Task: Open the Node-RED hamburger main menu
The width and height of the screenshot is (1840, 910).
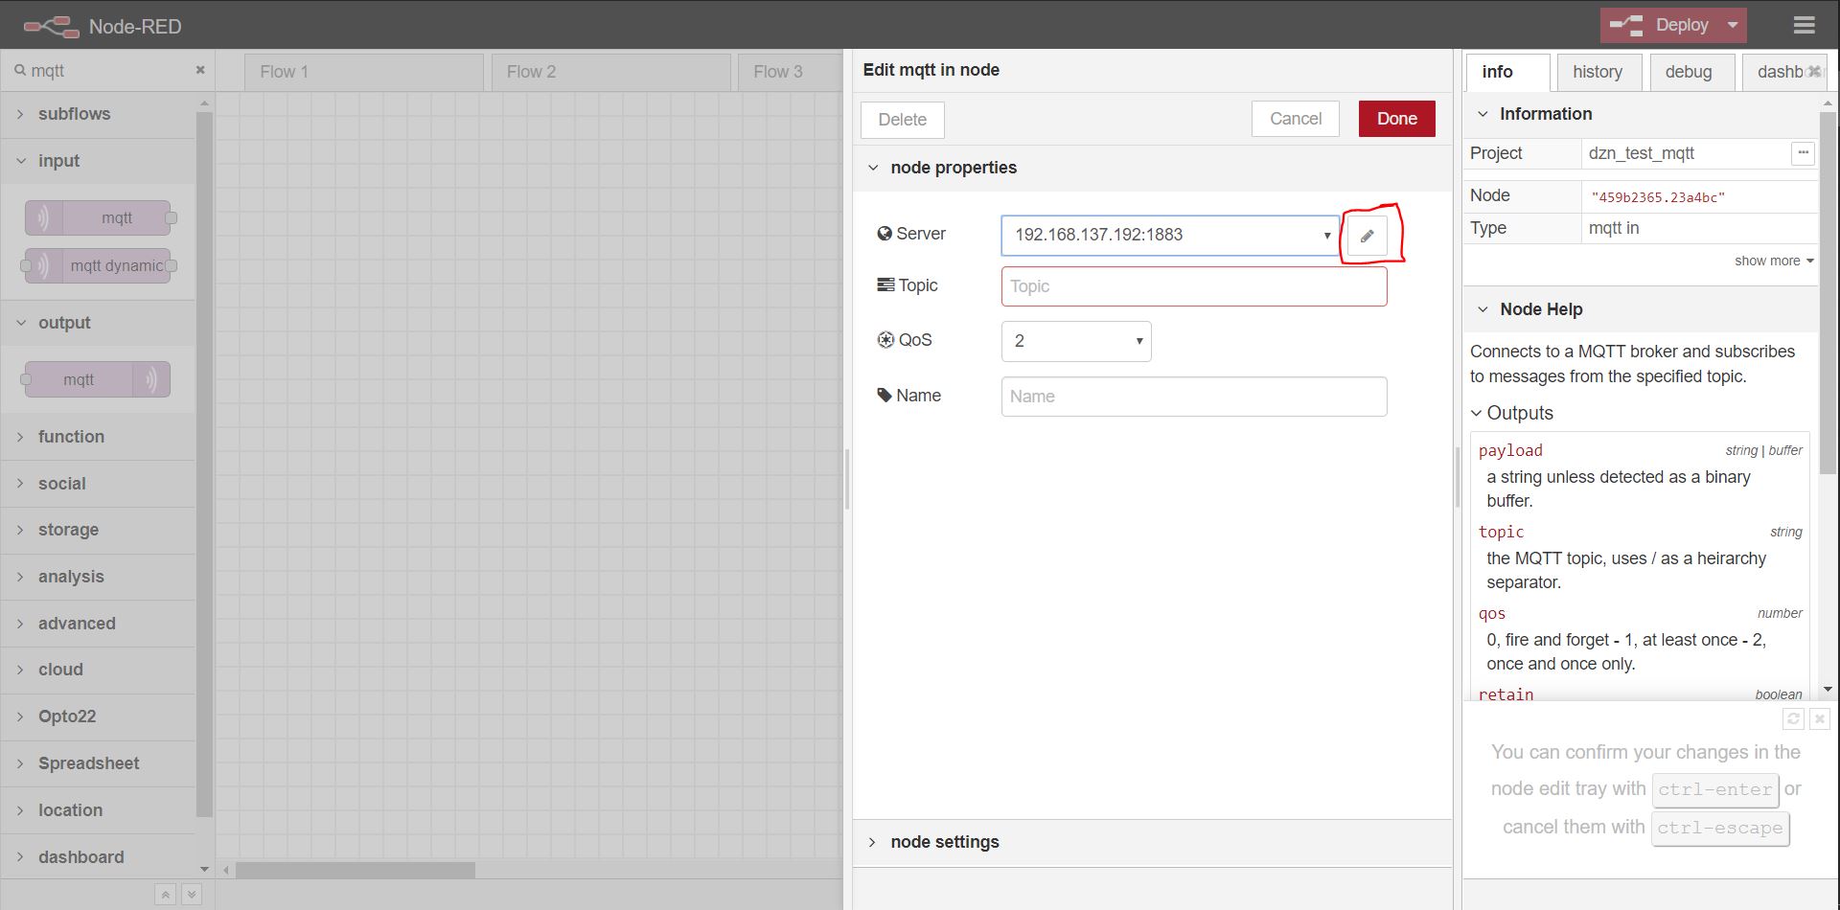Action: [x=1804, y=26]
